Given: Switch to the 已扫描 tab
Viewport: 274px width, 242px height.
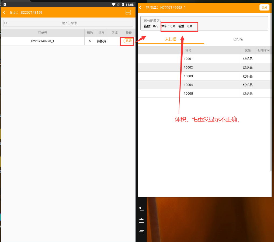Looking at the screenshot, I should [238, 39].
